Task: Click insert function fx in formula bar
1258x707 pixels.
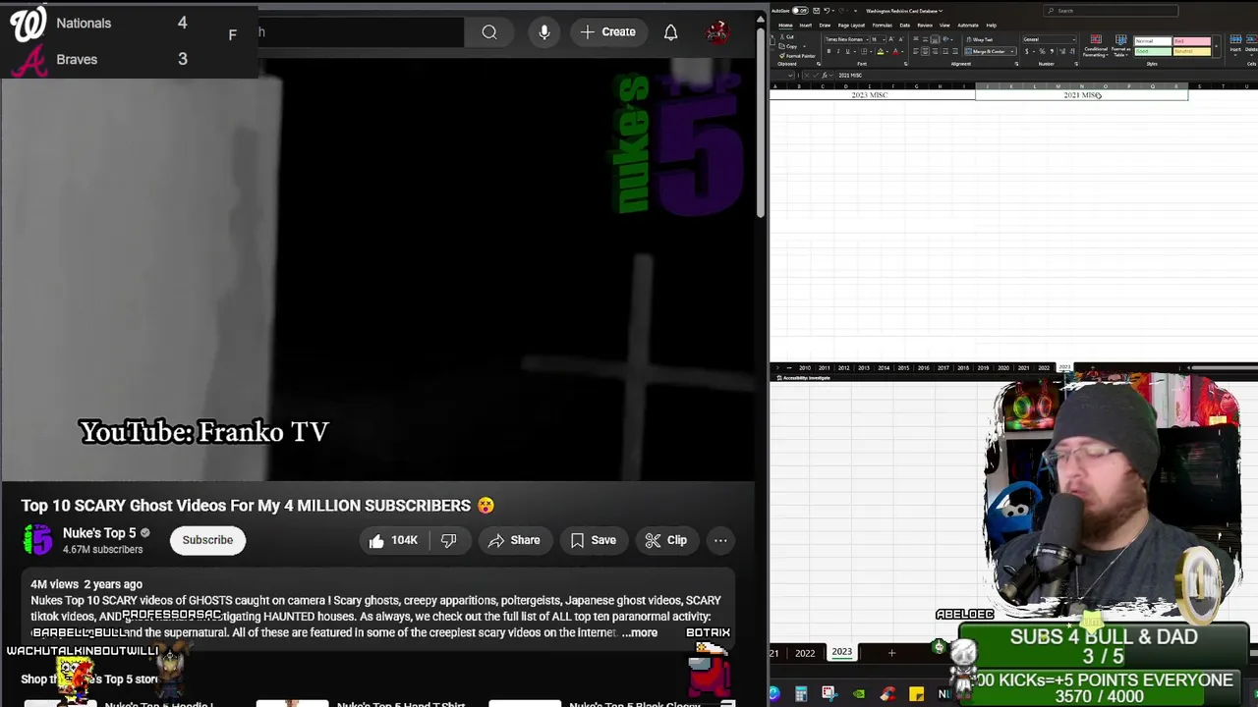Action: [825, 76]
